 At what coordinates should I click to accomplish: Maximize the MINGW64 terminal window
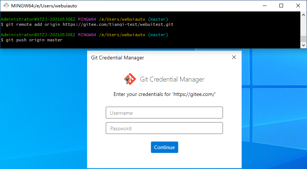tap(281, 6)
